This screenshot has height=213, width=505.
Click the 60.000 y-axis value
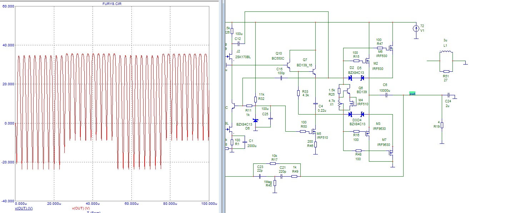point(8,6)
